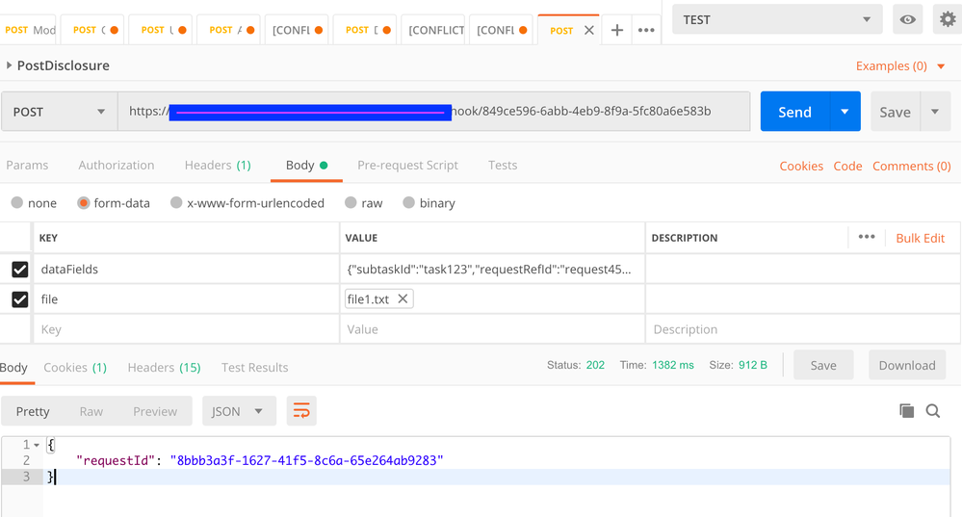The height and width of the screenshot is (517, 962).
Task: Switch to the Params tab
Action: pos(27,165)
